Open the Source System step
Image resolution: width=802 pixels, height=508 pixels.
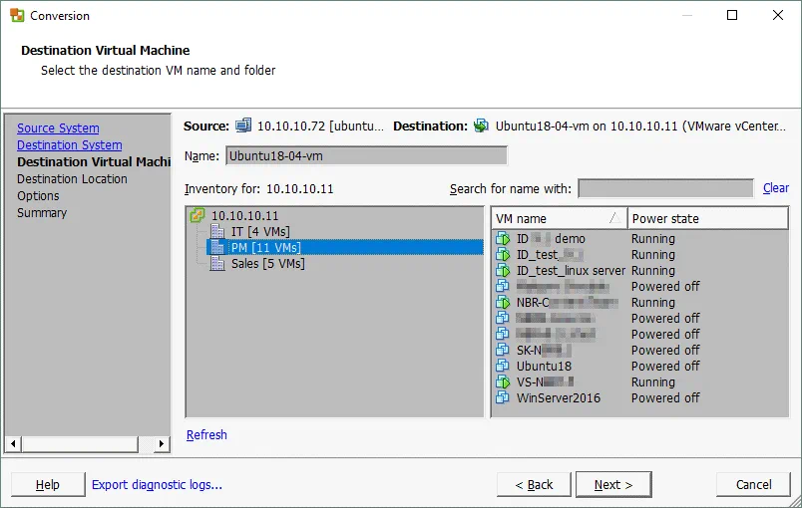click(x=58, y=127)
